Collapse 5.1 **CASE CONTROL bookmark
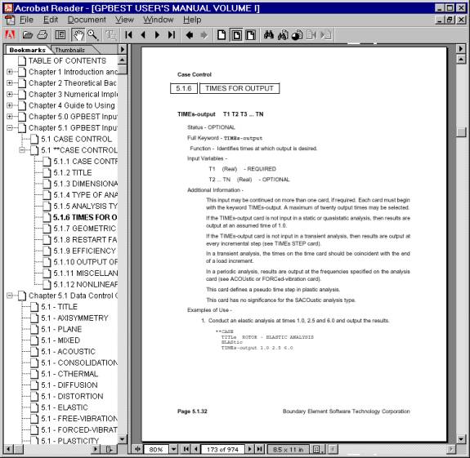The image size is (470, 458). (22, 150)
